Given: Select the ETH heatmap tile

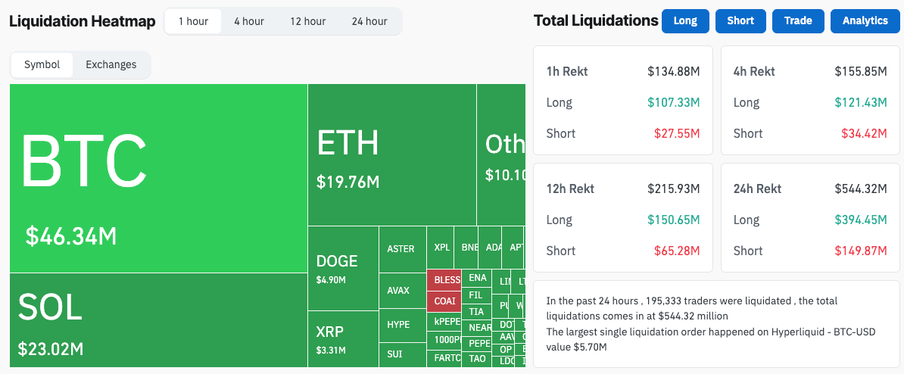Looking at the screenshot, I should [391, 155].
